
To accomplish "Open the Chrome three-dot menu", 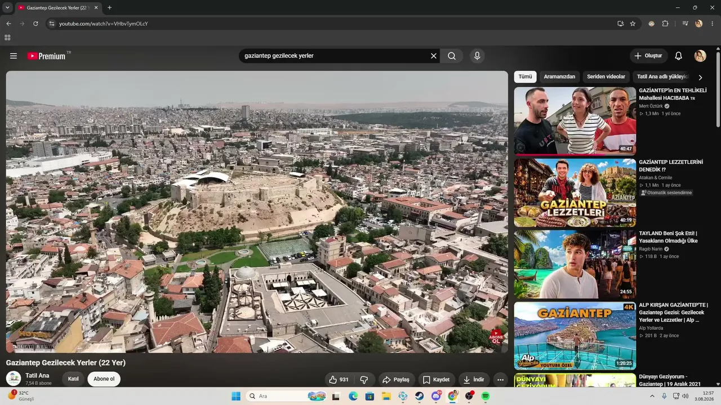I will tap(713, 24).
